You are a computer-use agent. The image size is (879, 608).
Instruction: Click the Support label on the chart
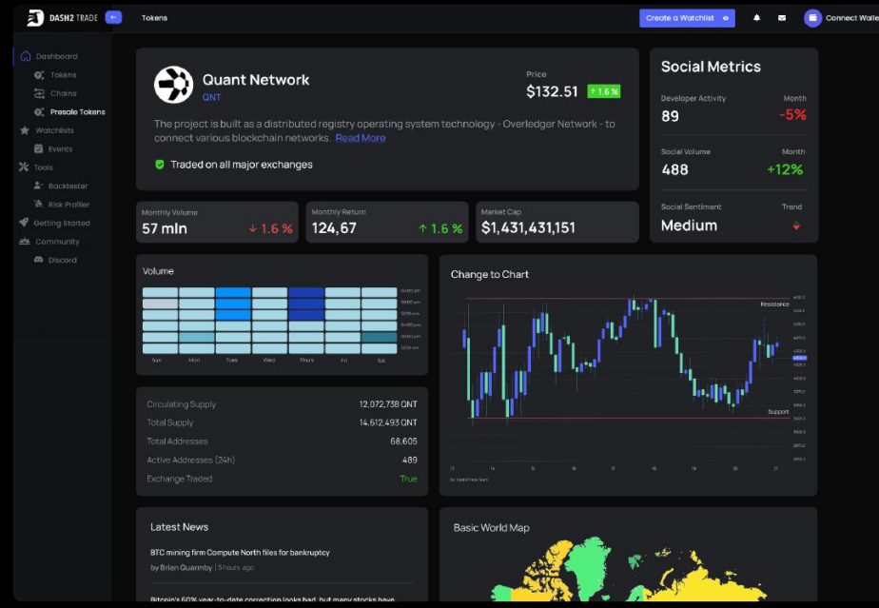(778, 412)
